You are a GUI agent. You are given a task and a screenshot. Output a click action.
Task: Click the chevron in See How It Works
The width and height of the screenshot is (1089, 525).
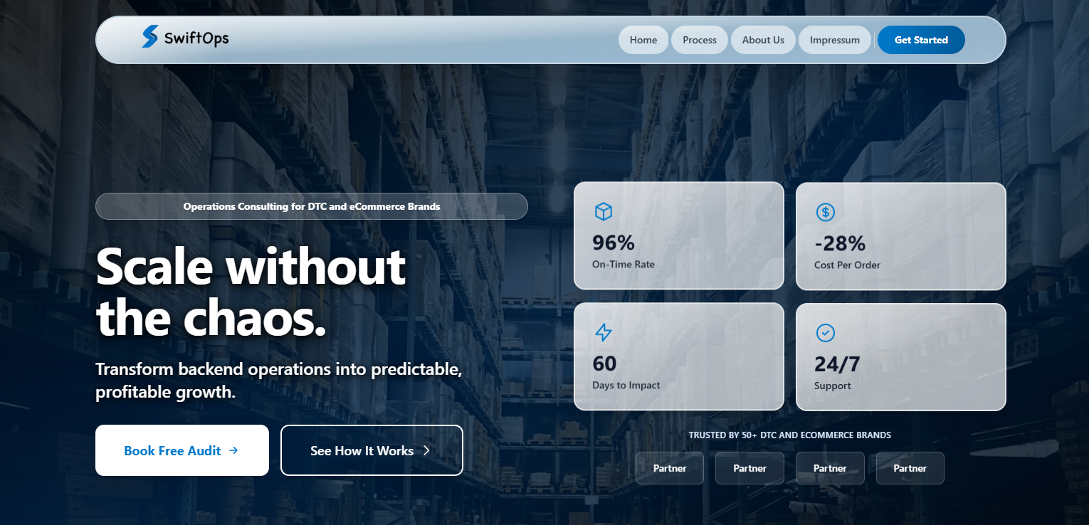(x=426, y=450)
